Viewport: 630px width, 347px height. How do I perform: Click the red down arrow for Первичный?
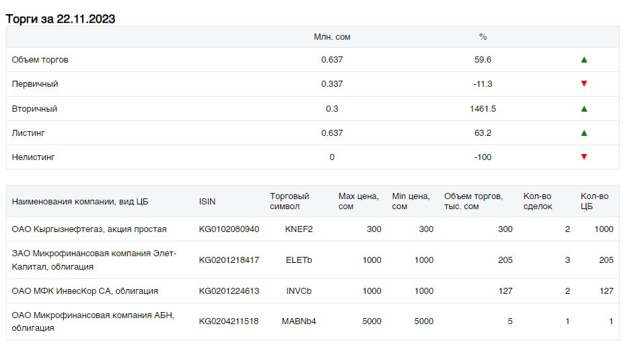click(584, 83)
